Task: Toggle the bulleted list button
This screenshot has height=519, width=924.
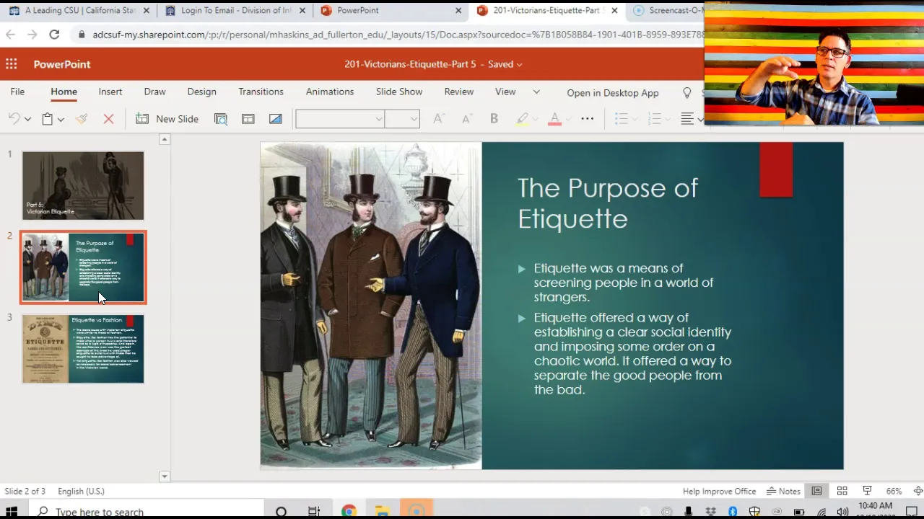Action: pyautogui.click(x=621, y=119)
